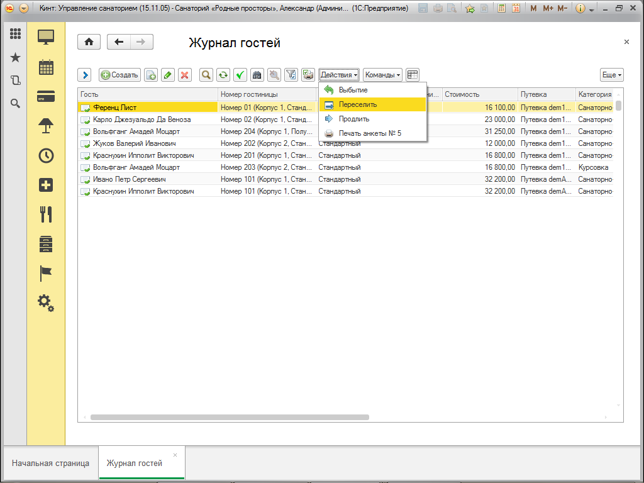Click the green pencil edit icon
The height and width of the screenshot is (483, 644).
pos(167,75)
